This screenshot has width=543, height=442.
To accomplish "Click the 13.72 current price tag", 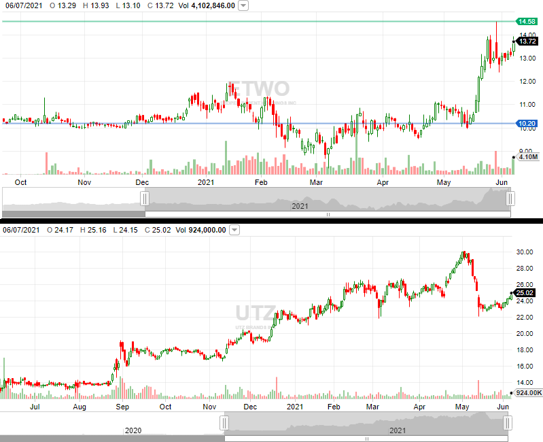I will point(527,41).
